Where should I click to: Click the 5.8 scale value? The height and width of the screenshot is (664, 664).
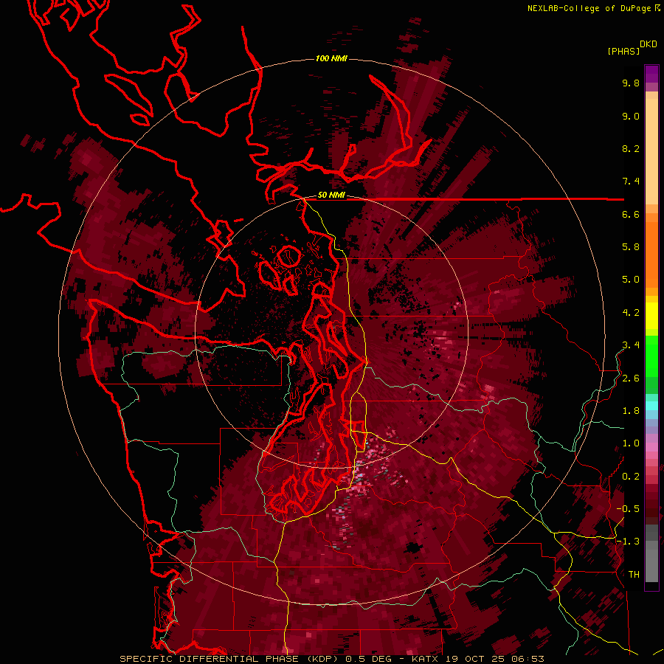[x=631, y=247]
